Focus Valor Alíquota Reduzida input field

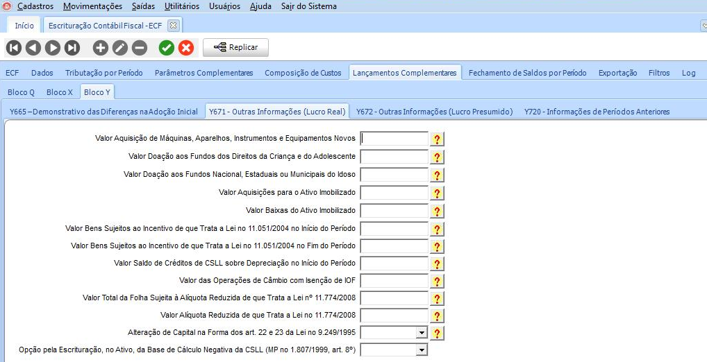click(x=394, y=315)
